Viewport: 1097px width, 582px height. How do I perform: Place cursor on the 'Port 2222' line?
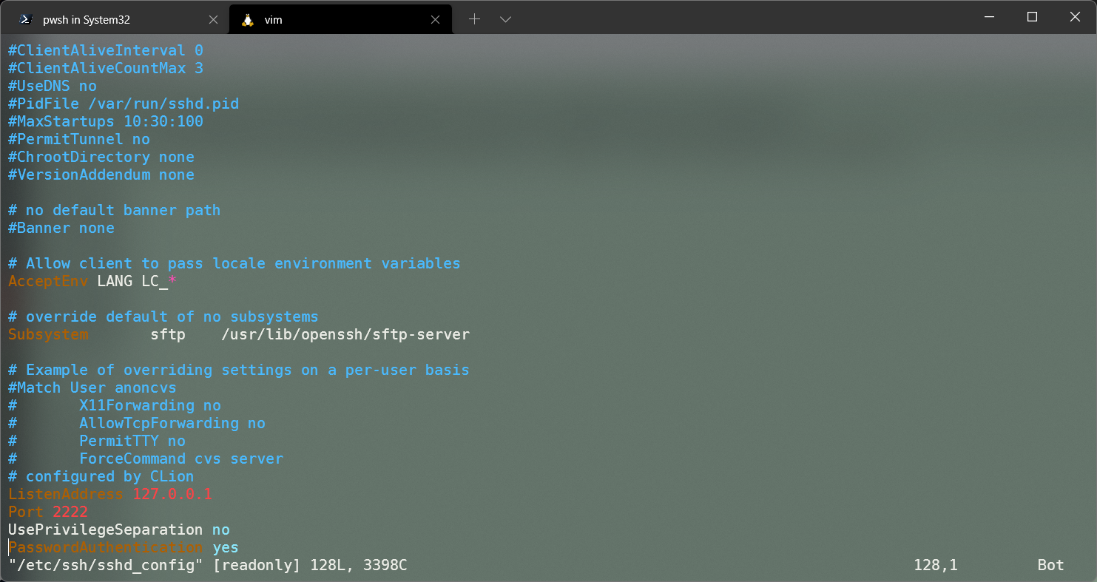47,511
